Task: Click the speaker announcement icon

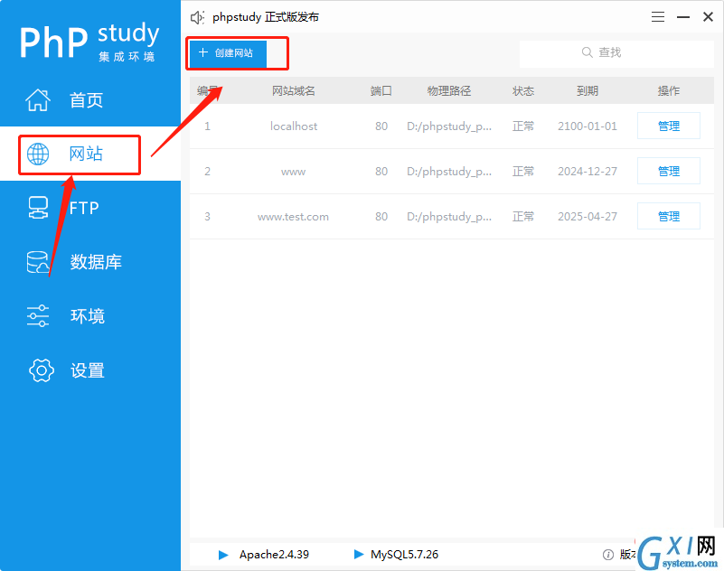Action: click(x=198, y=17)
